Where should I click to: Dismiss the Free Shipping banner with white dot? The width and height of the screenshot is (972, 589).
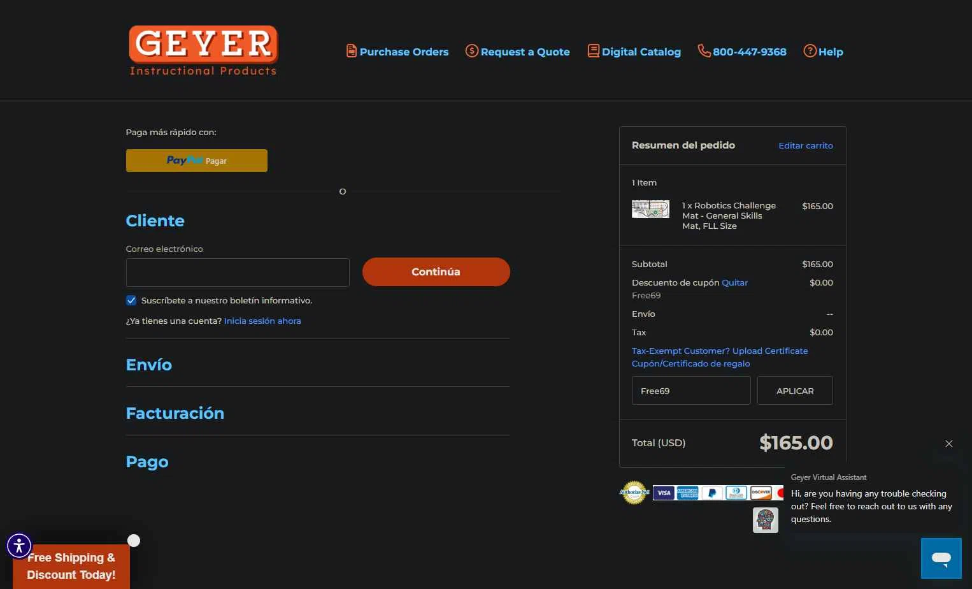(134, 541)
